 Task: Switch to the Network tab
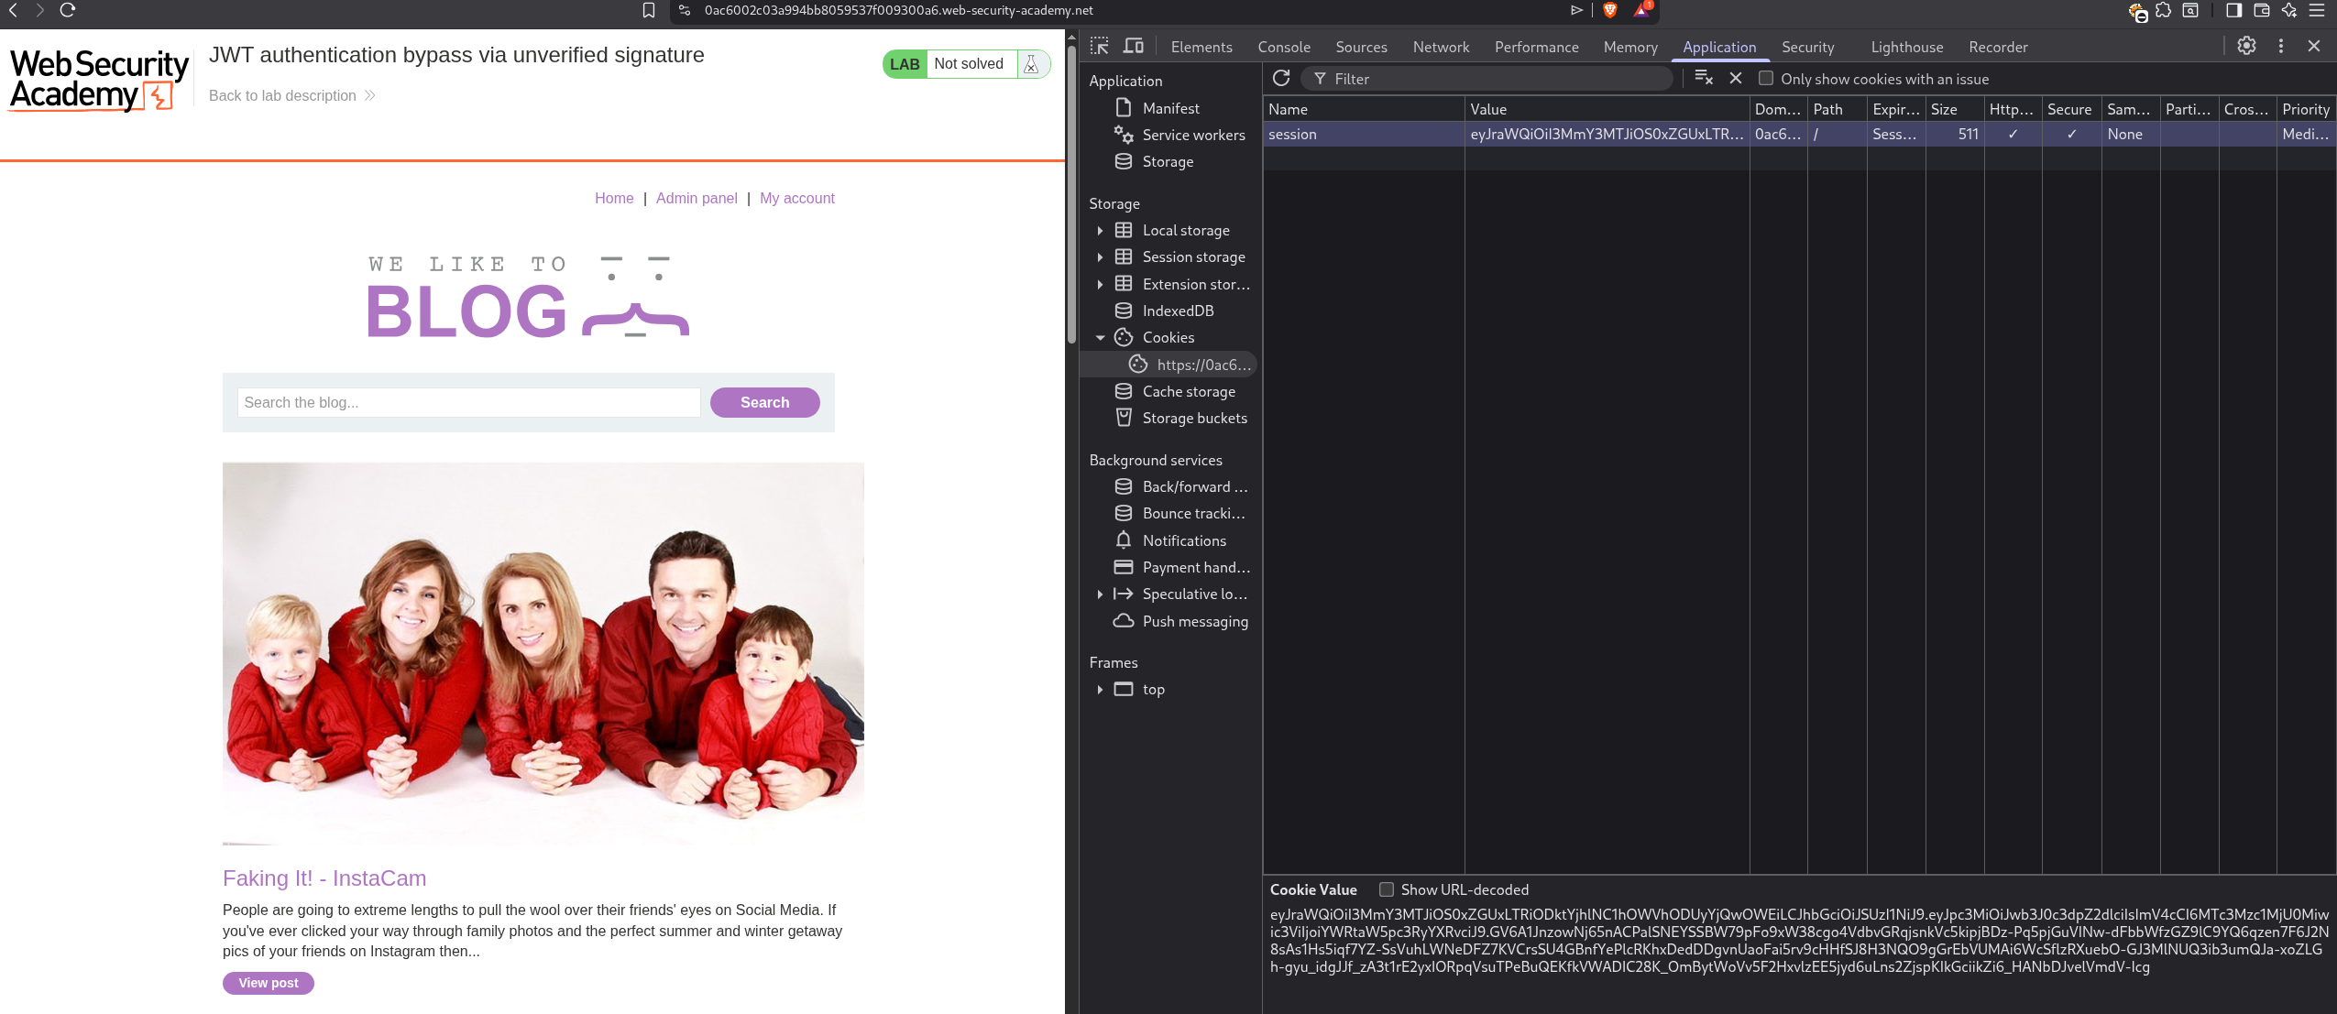[x=1440, y=47]
